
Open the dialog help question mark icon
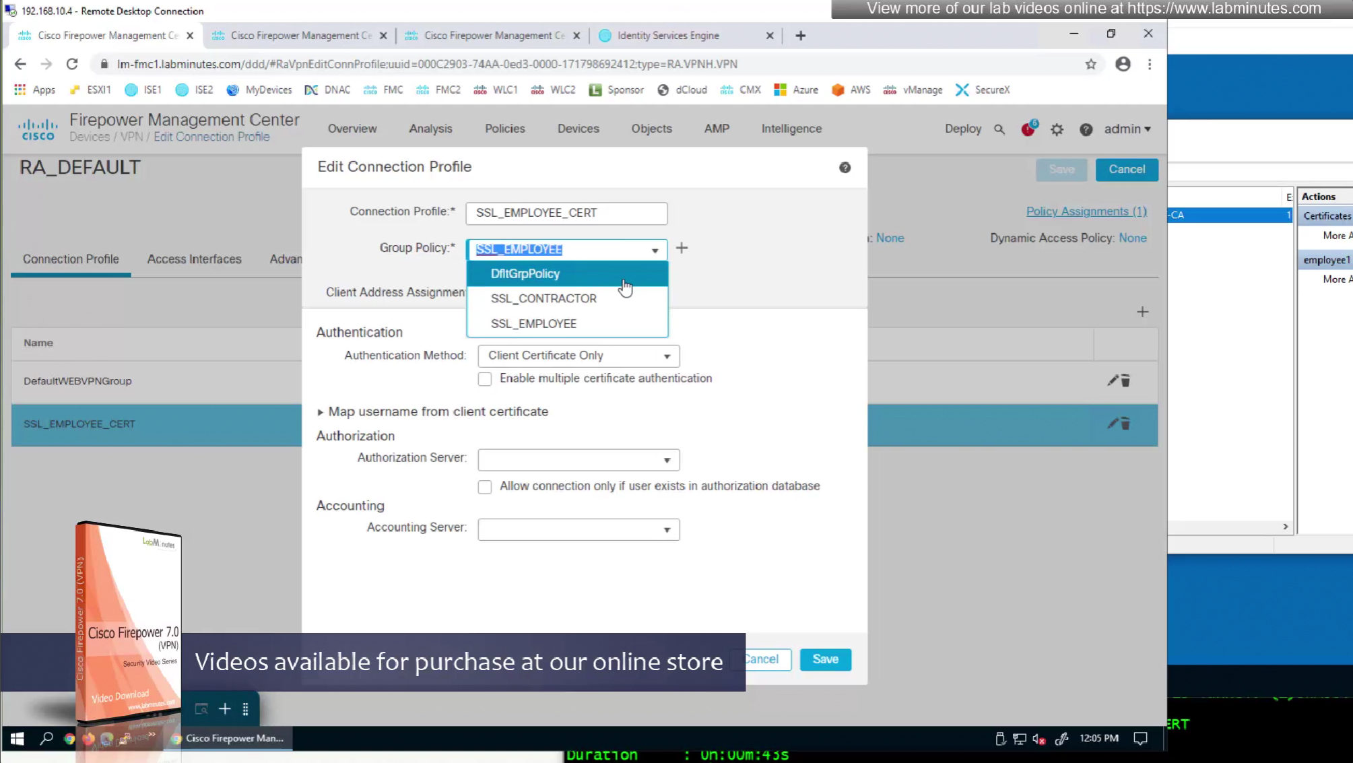click(845, 168)
